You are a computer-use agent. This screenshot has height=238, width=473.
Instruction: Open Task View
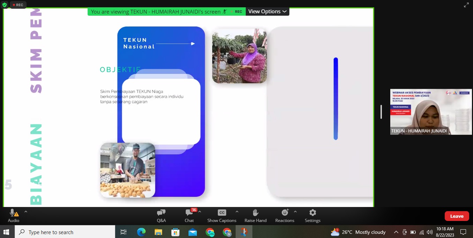(x=124, y=232)
